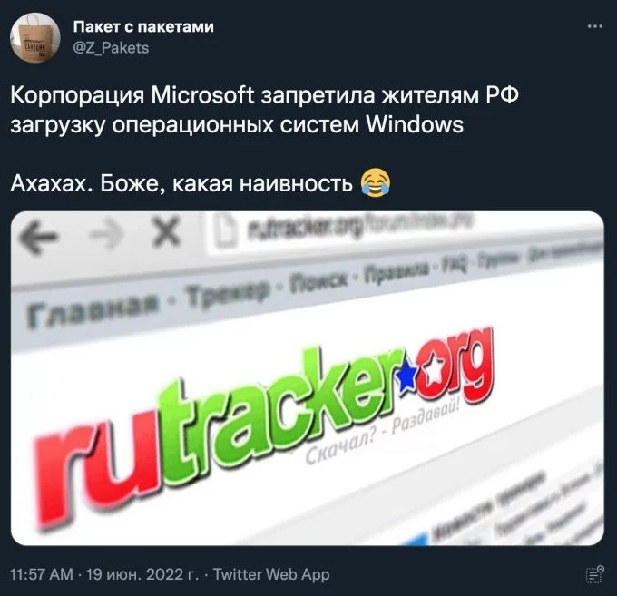This screenshot has width=617, height=596.
Task: Click the browser forward arrow in image
Action: [106, 235]
